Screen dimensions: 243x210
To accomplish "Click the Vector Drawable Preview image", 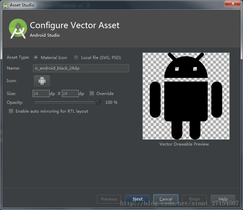I will pyautogui.click(x=186, y=96).
